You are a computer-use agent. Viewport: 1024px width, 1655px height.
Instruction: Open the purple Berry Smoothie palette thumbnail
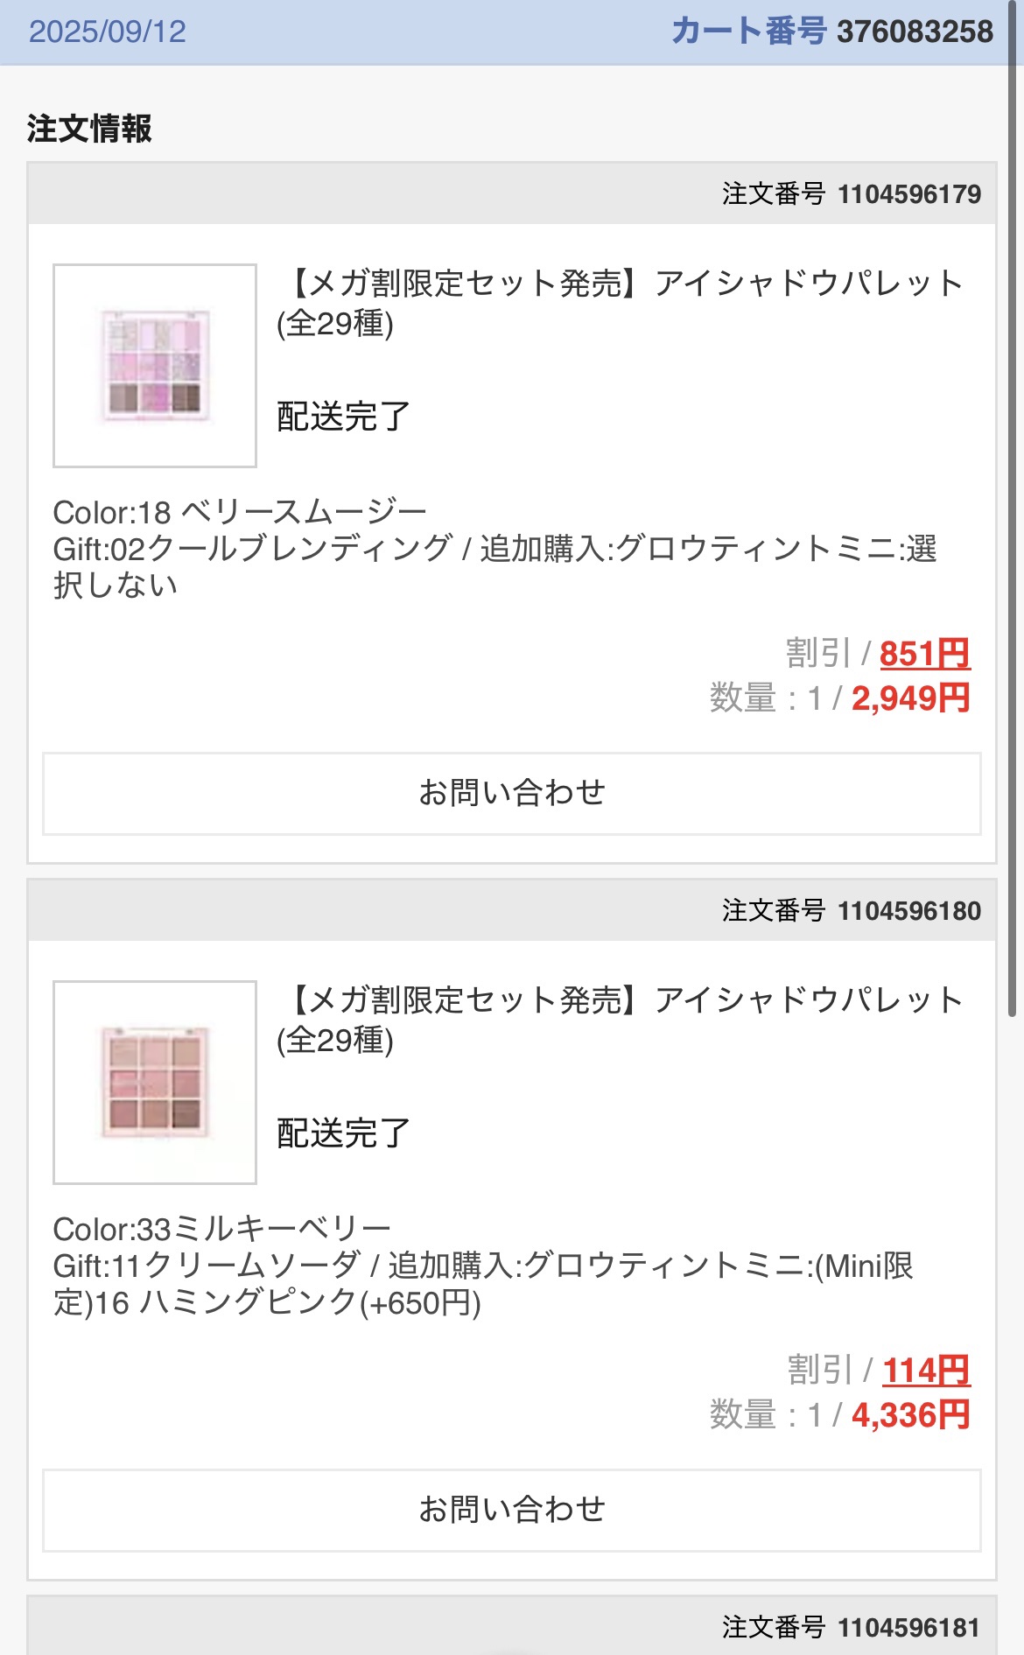[x=155, y=366]
